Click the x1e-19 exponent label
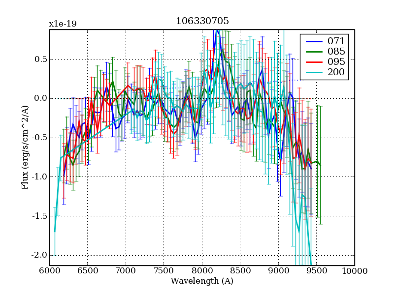 point(63,24)
